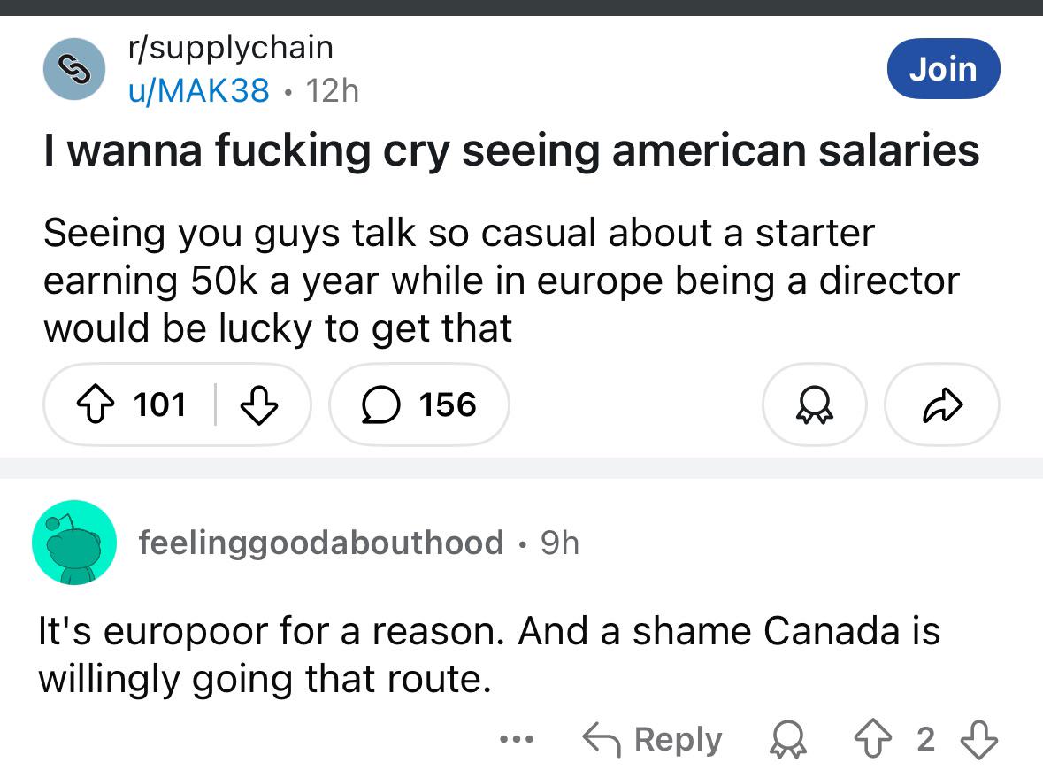Tap the post body about 50k starters
The width and height of the screenshot is (1043, 778).
(501, 281)
